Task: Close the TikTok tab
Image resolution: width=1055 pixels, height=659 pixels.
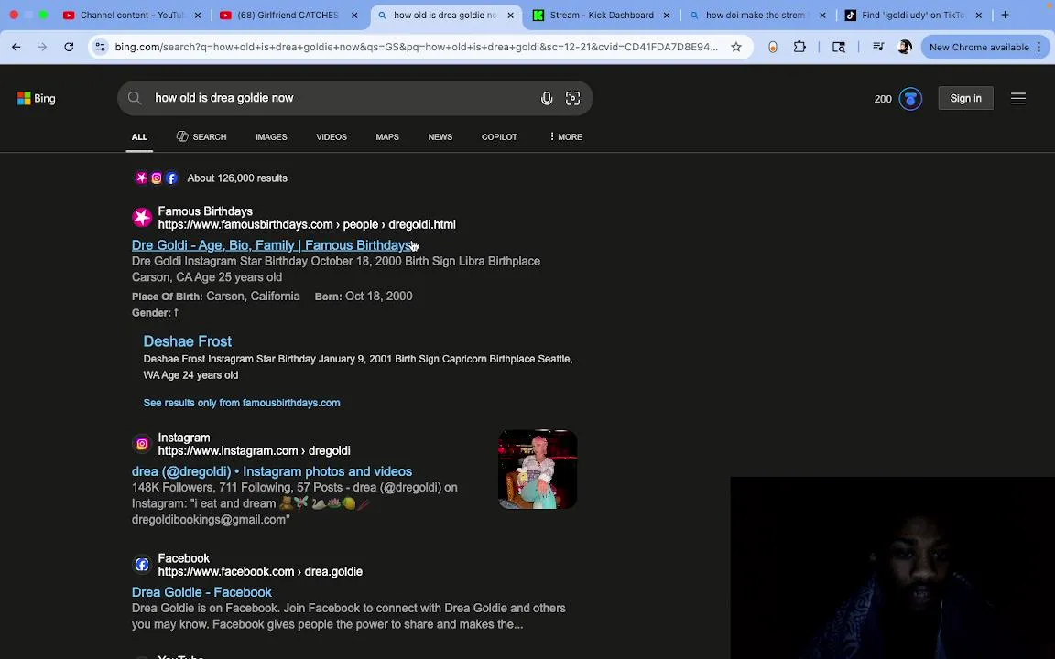Action: coord(978,15)
